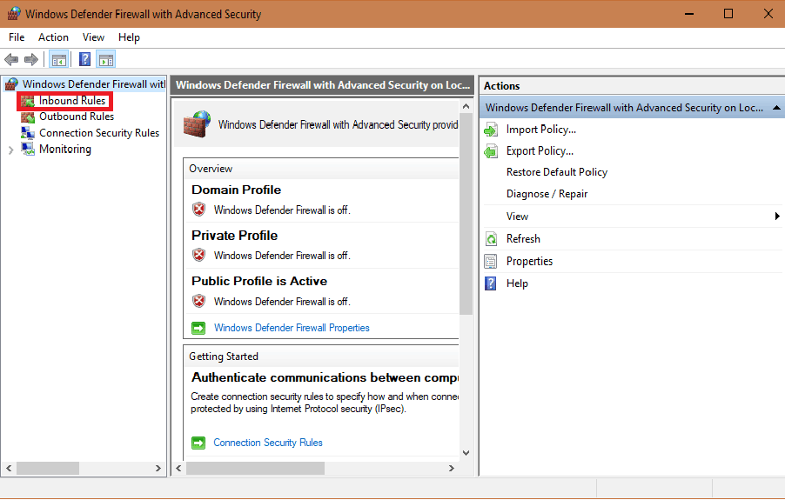Click the Public Profile is Active heading
This screenshot has height=500, width=785.
click(x=259, y=281)
